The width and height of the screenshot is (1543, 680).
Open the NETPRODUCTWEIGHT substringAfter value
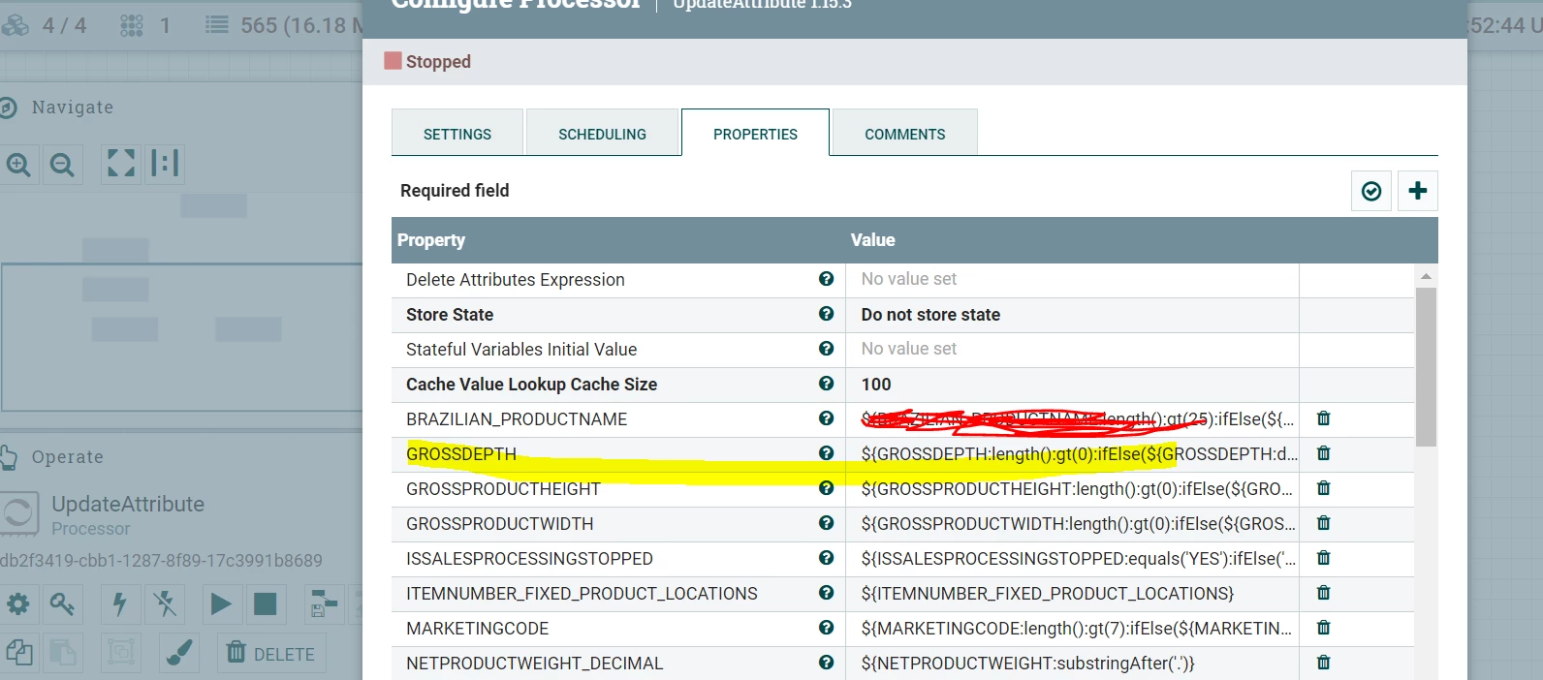coord(1072,664)
